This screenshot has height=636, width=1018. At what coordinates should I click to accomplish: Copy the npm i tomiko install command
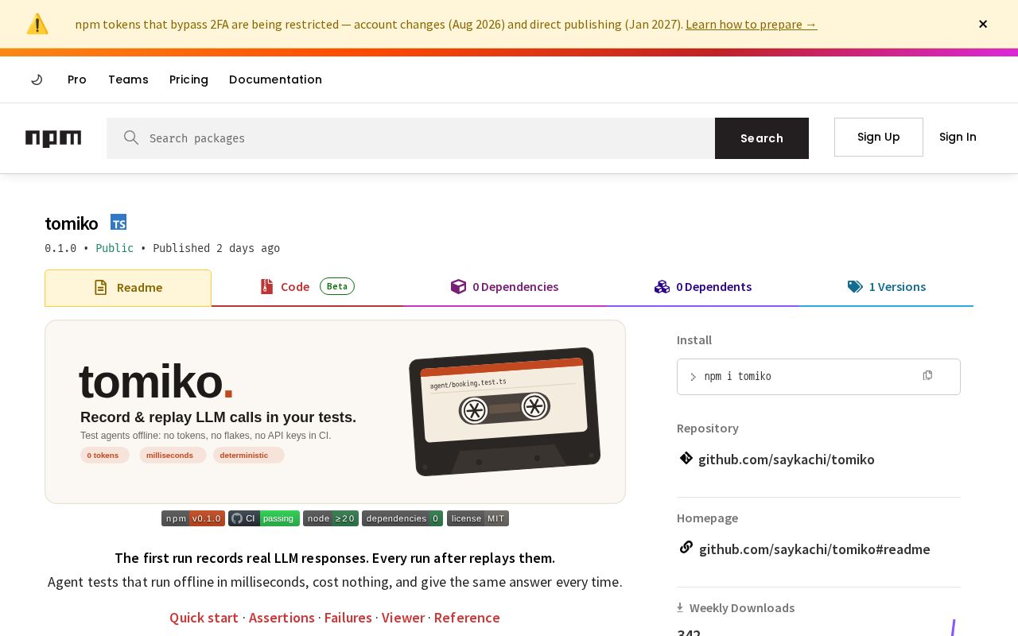click(x=927, y=375)
